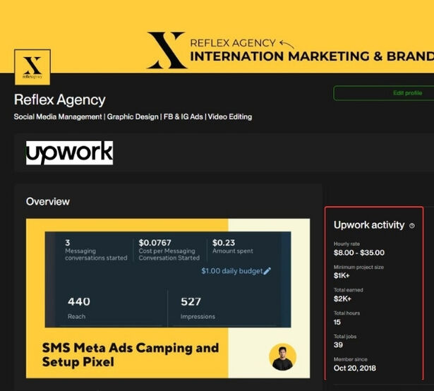Screen dimensions: 434x391
Task: Click the Reach 440 stat tile
Action: pyautogui.click(x=106, y=308)
